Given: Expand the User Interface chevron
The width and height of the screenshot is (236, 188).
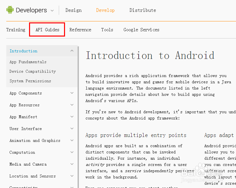Looking at the screenshot, I should (72, 128).
